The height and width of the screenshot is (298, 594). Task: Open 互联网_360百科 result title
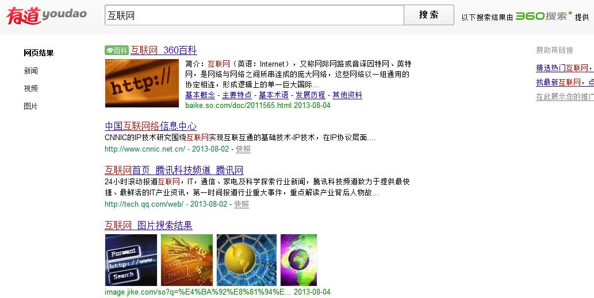click(164, 51)
